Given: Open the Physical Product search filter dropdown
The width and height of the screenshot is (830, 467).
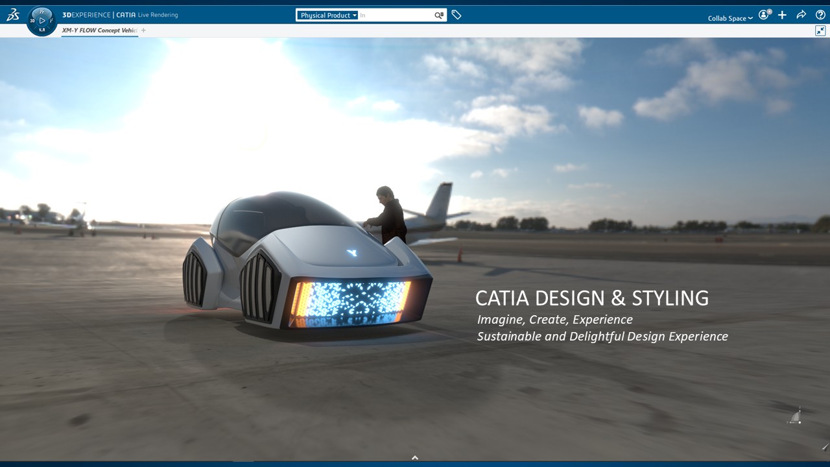Looking at the screenshot, I should tap(328, 15).
